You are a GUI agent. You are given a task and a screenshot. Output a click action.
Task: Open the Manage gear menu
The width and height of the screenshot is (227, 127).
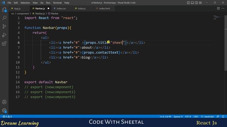[4, 110]
